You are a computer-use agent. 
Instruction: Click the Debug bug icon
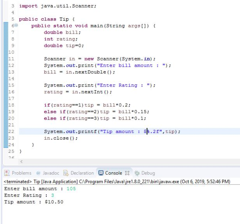137,173
